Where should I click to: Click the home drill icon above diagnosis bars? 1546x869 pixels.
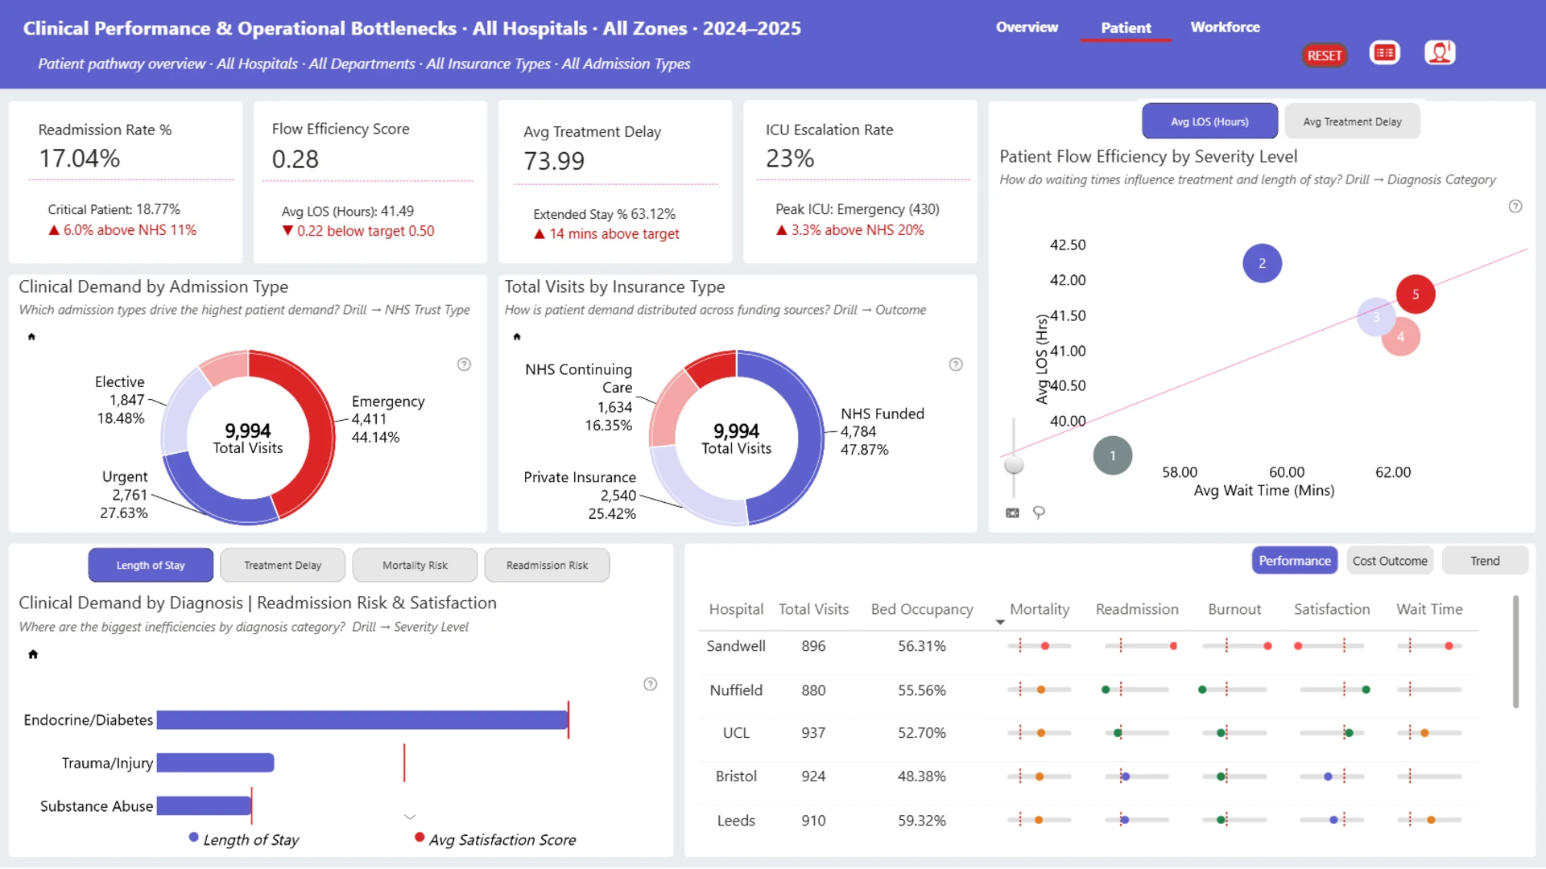(33, 654)
